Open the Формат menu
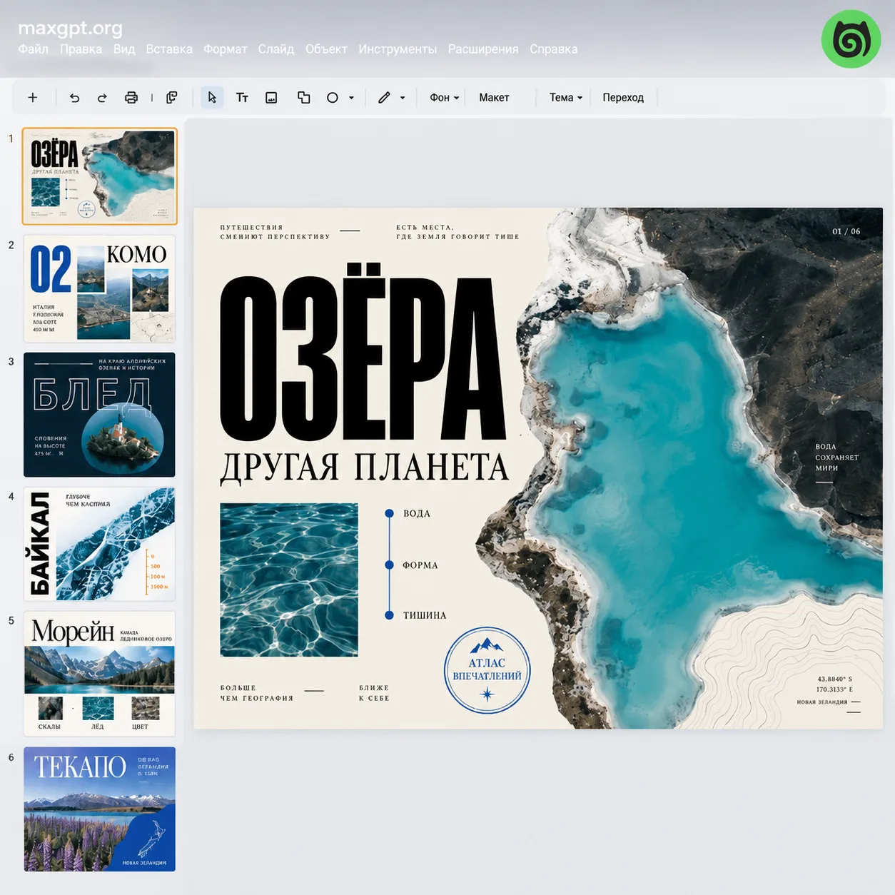 226,49
